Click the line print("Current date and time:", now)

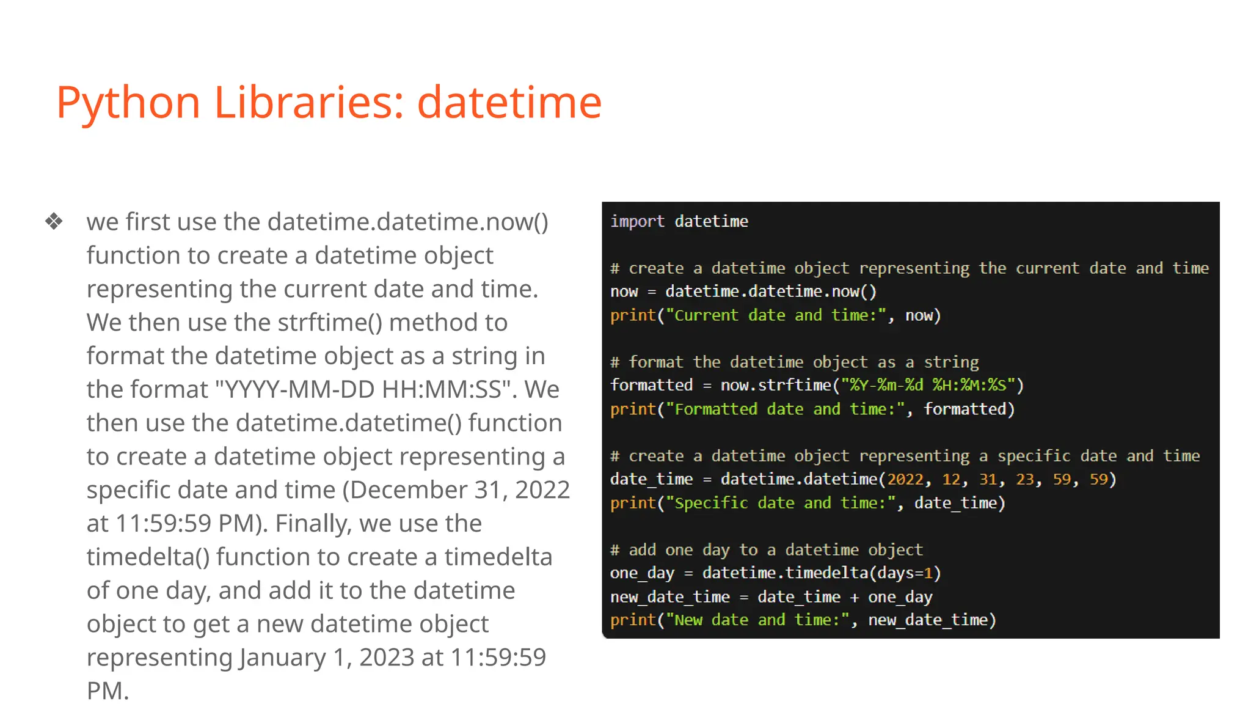tap(776, 315)
